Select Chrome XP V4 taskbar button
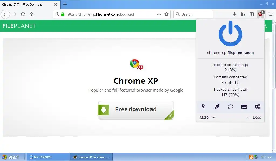 pos(91,157)
